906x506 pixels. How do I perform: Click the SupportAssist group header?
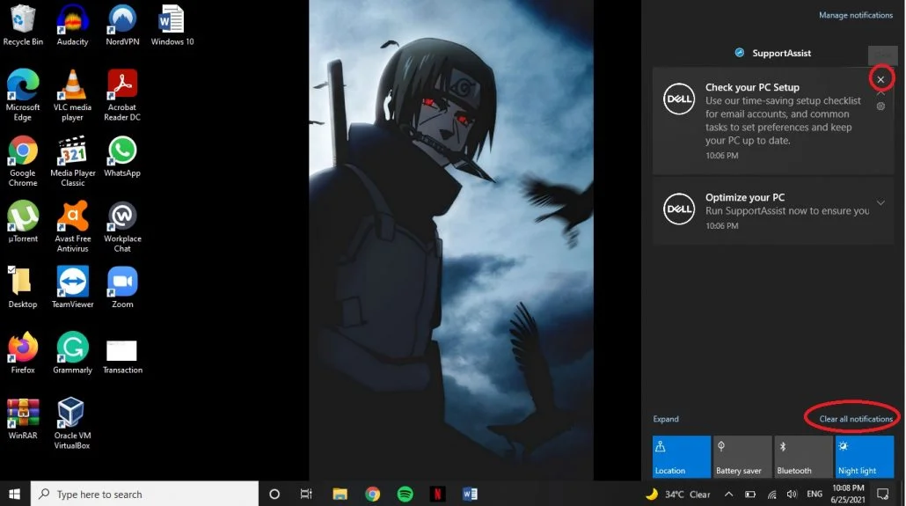point(774,53)
